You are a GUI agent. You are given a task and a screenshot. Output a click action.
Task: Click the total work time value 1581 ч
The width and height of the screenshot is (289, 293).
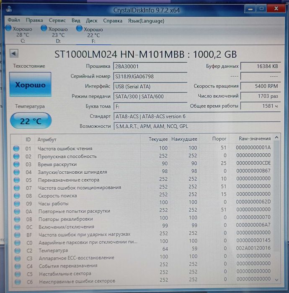click(x=261, y=106)
